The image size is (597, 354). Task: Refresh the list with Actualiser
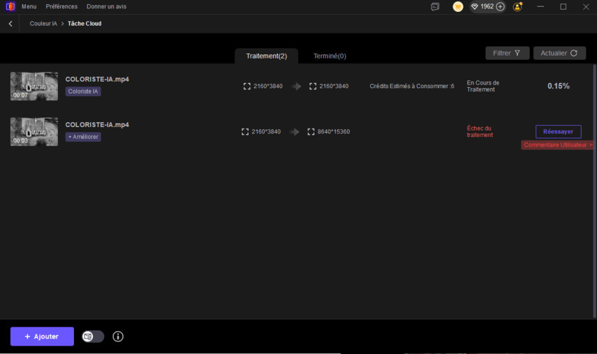click(x=559, y=53)
